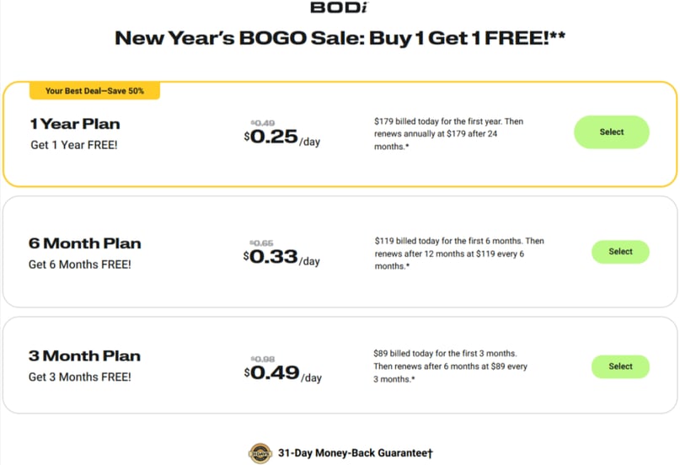Click the '31-Day Money-Back Guarantee' text
This screenshot has width=680, height=465.
point(356,453)
